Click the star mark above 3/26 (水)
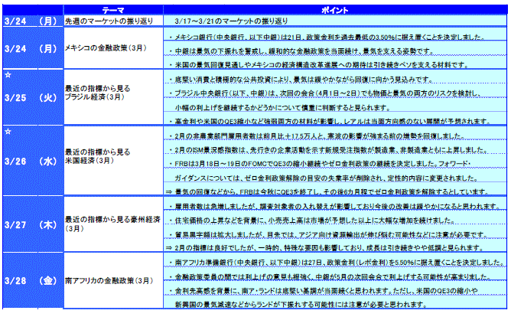The height and width of the screenshot is (317, 511). tap(7, 132)
